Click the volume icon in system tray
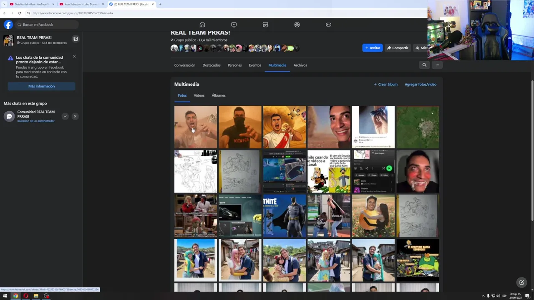Viewport: 534px width, 300px height. click(498, 296)
